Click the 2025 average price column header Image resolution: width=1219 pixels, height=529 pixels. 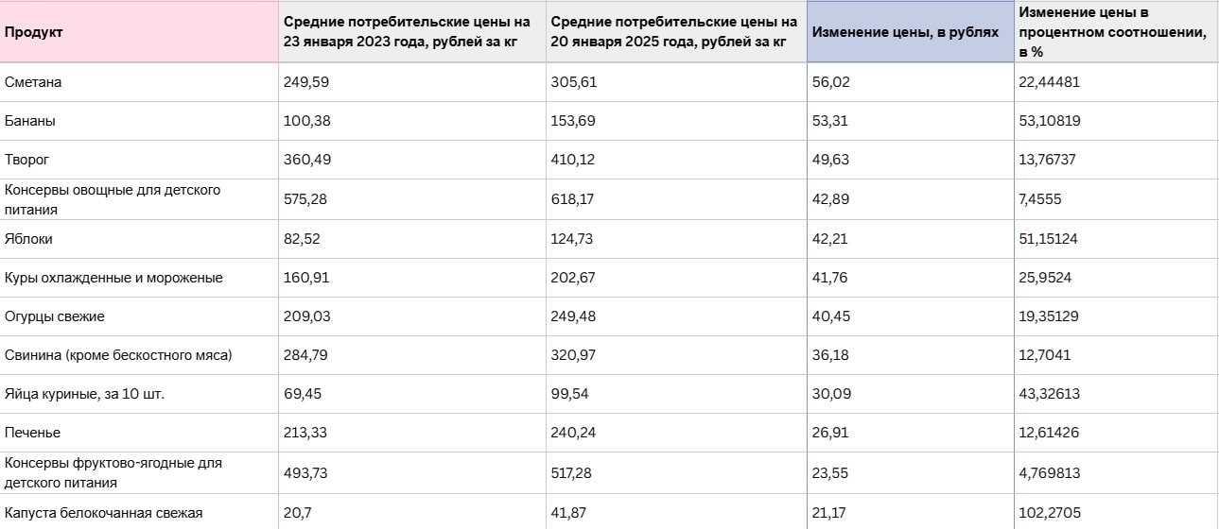[673, 32]
